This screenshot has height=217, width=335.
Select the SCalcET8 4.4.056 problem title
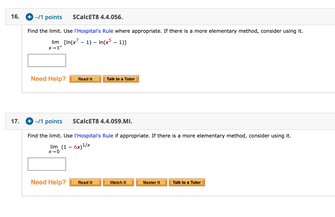[98, 17]
